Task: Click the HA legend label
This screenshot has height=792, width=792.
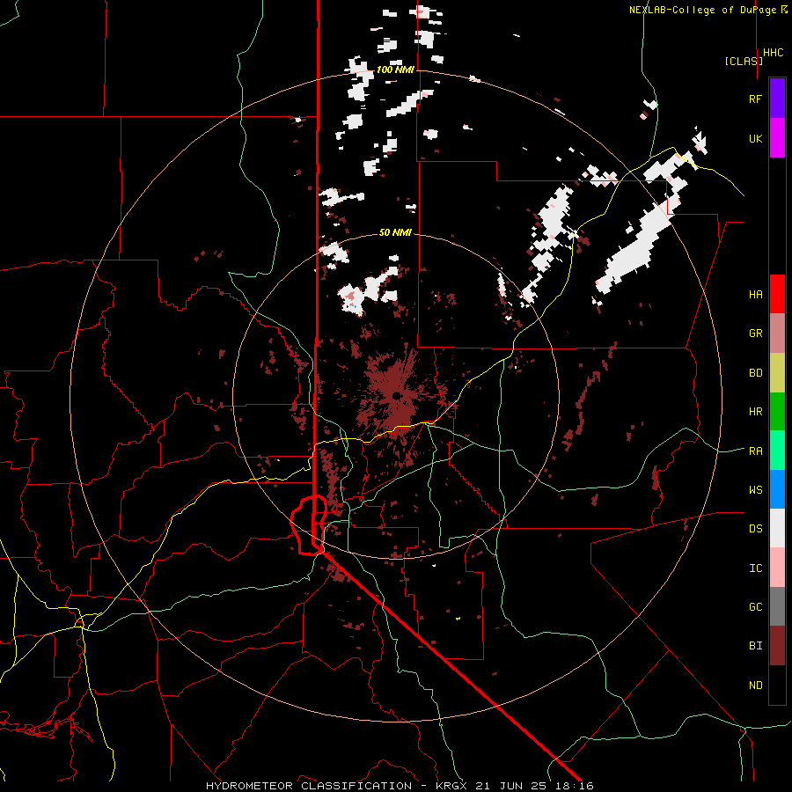Action: (755, 294)
